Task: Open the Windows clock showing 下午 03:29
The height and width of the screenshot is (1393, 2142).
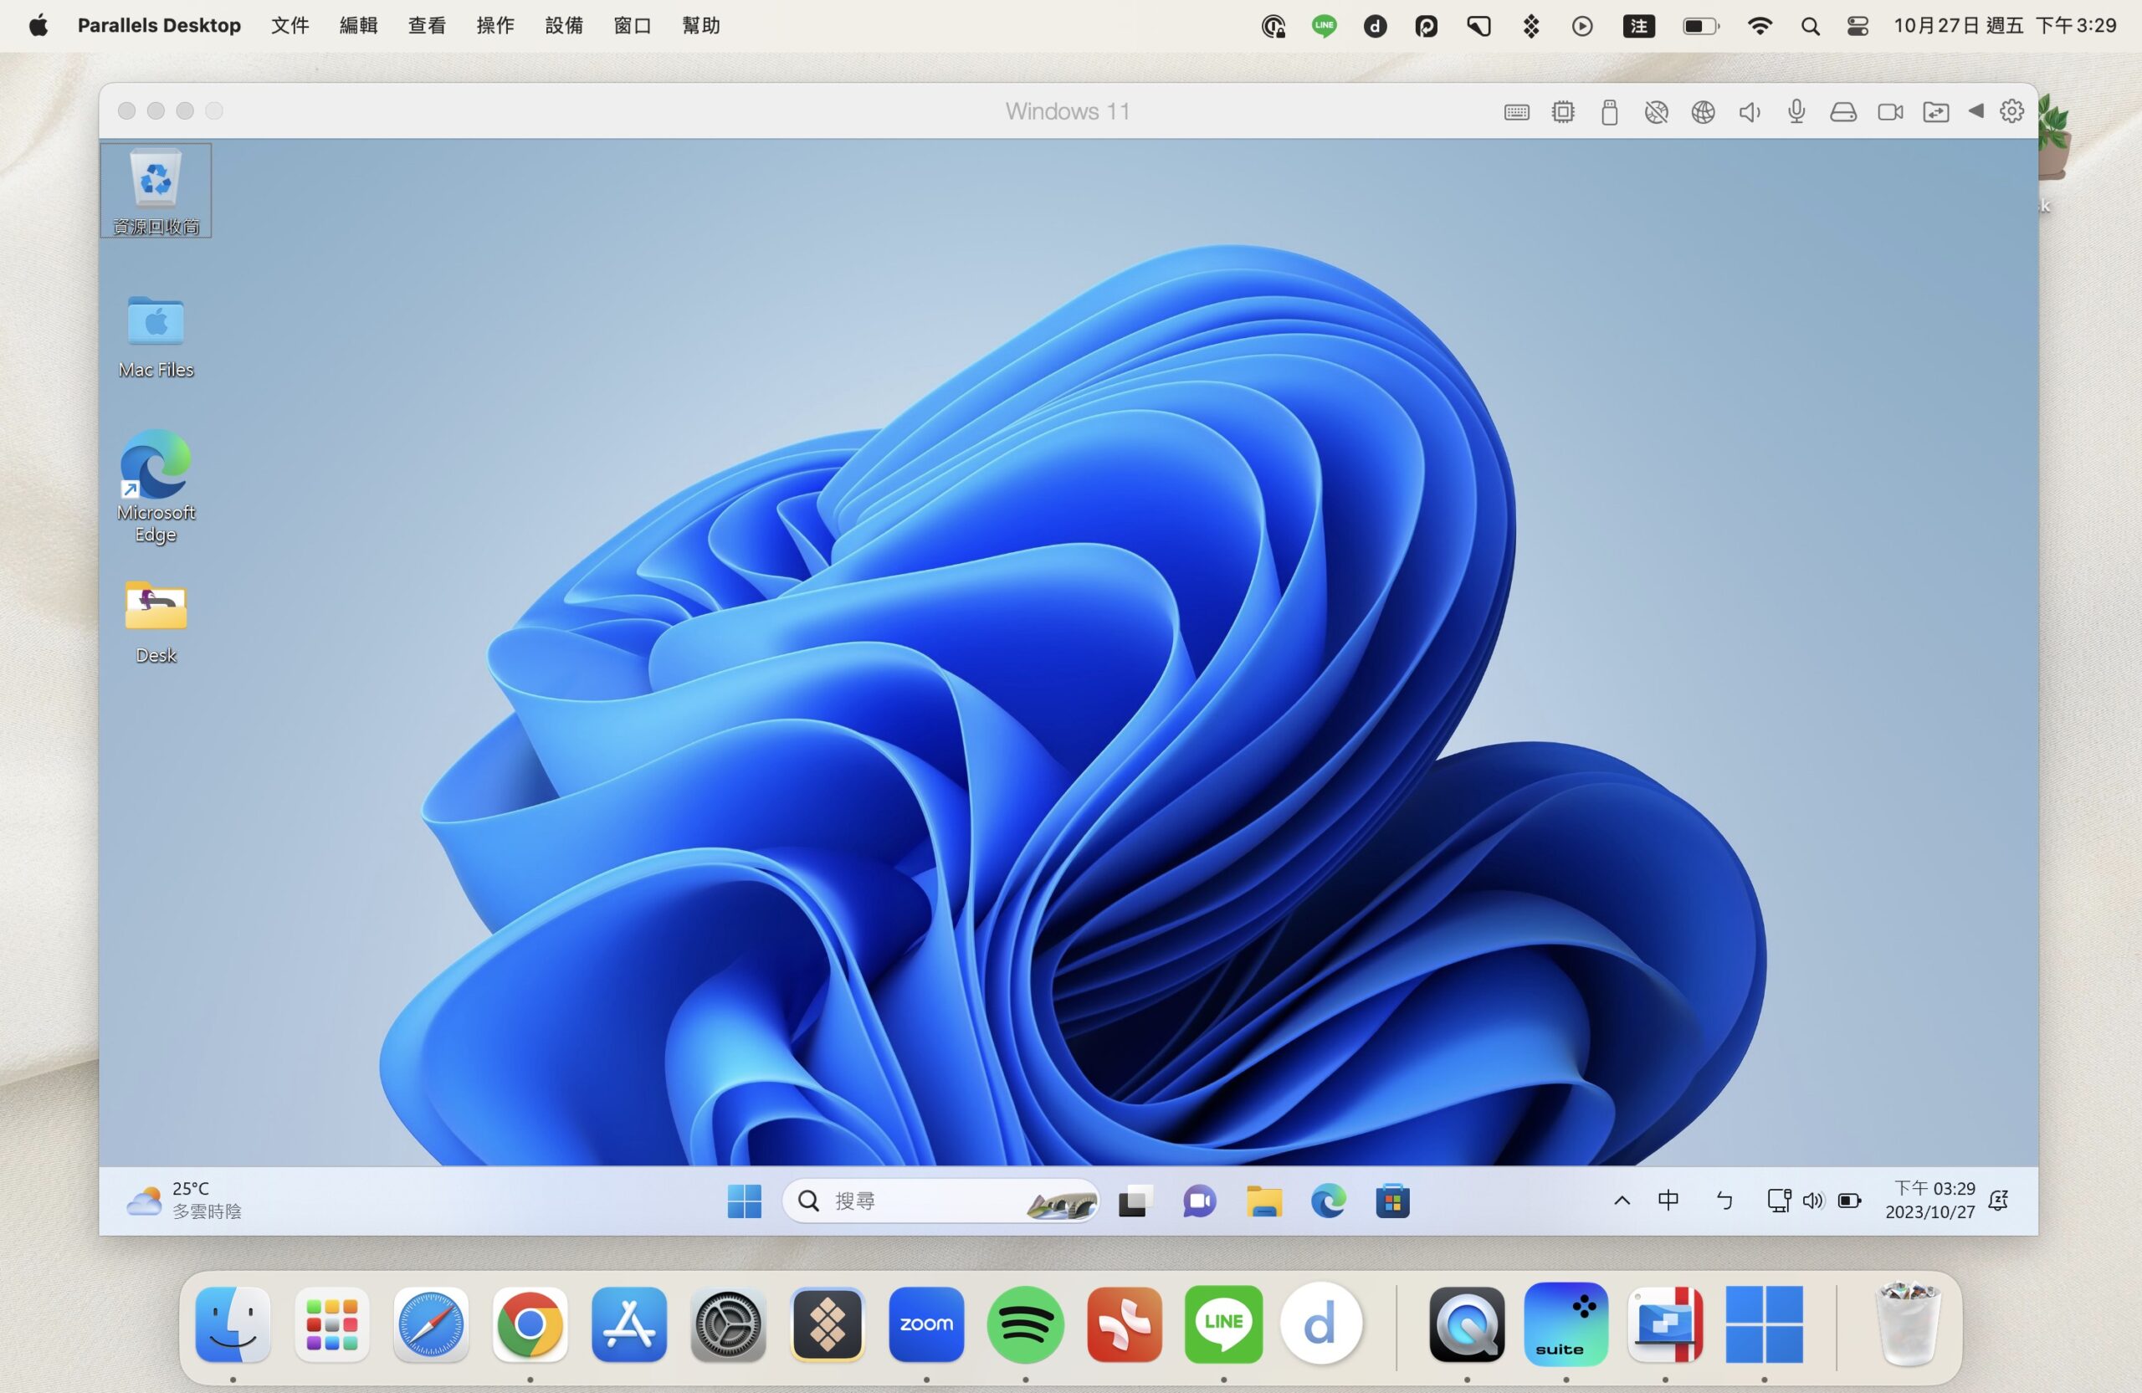Action: click(1930, 1201)
